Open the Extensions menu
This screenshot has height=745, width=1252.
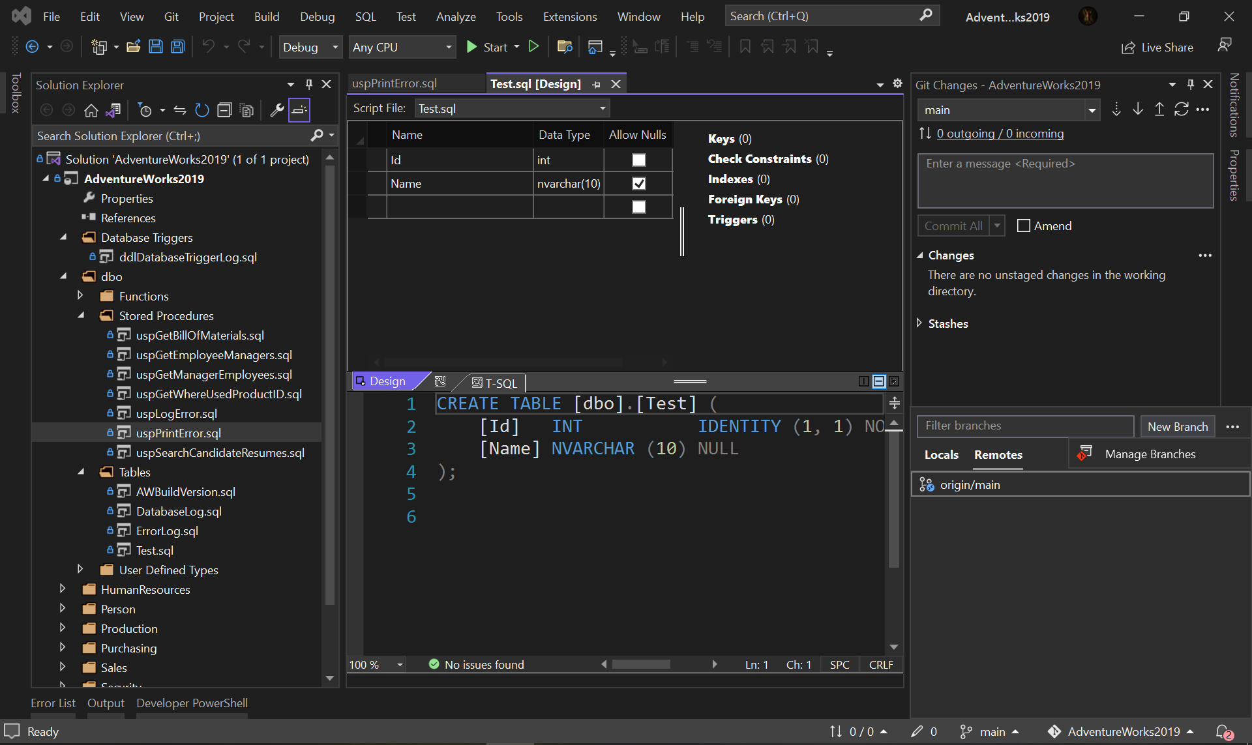[x=569, y=16]
